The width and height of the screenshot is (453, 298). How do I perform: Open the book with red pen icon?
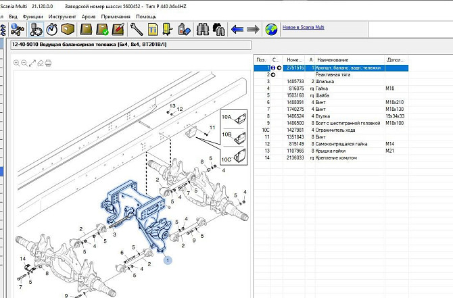click(118, 30)
